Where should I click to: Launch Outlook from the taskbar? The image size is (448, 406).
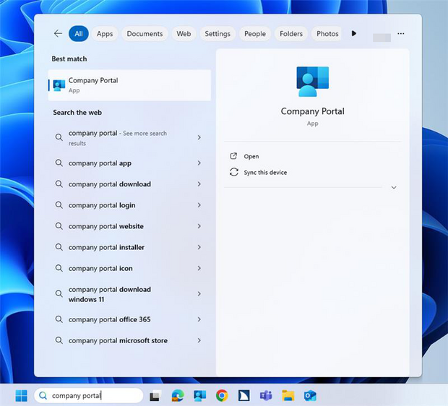310,396
